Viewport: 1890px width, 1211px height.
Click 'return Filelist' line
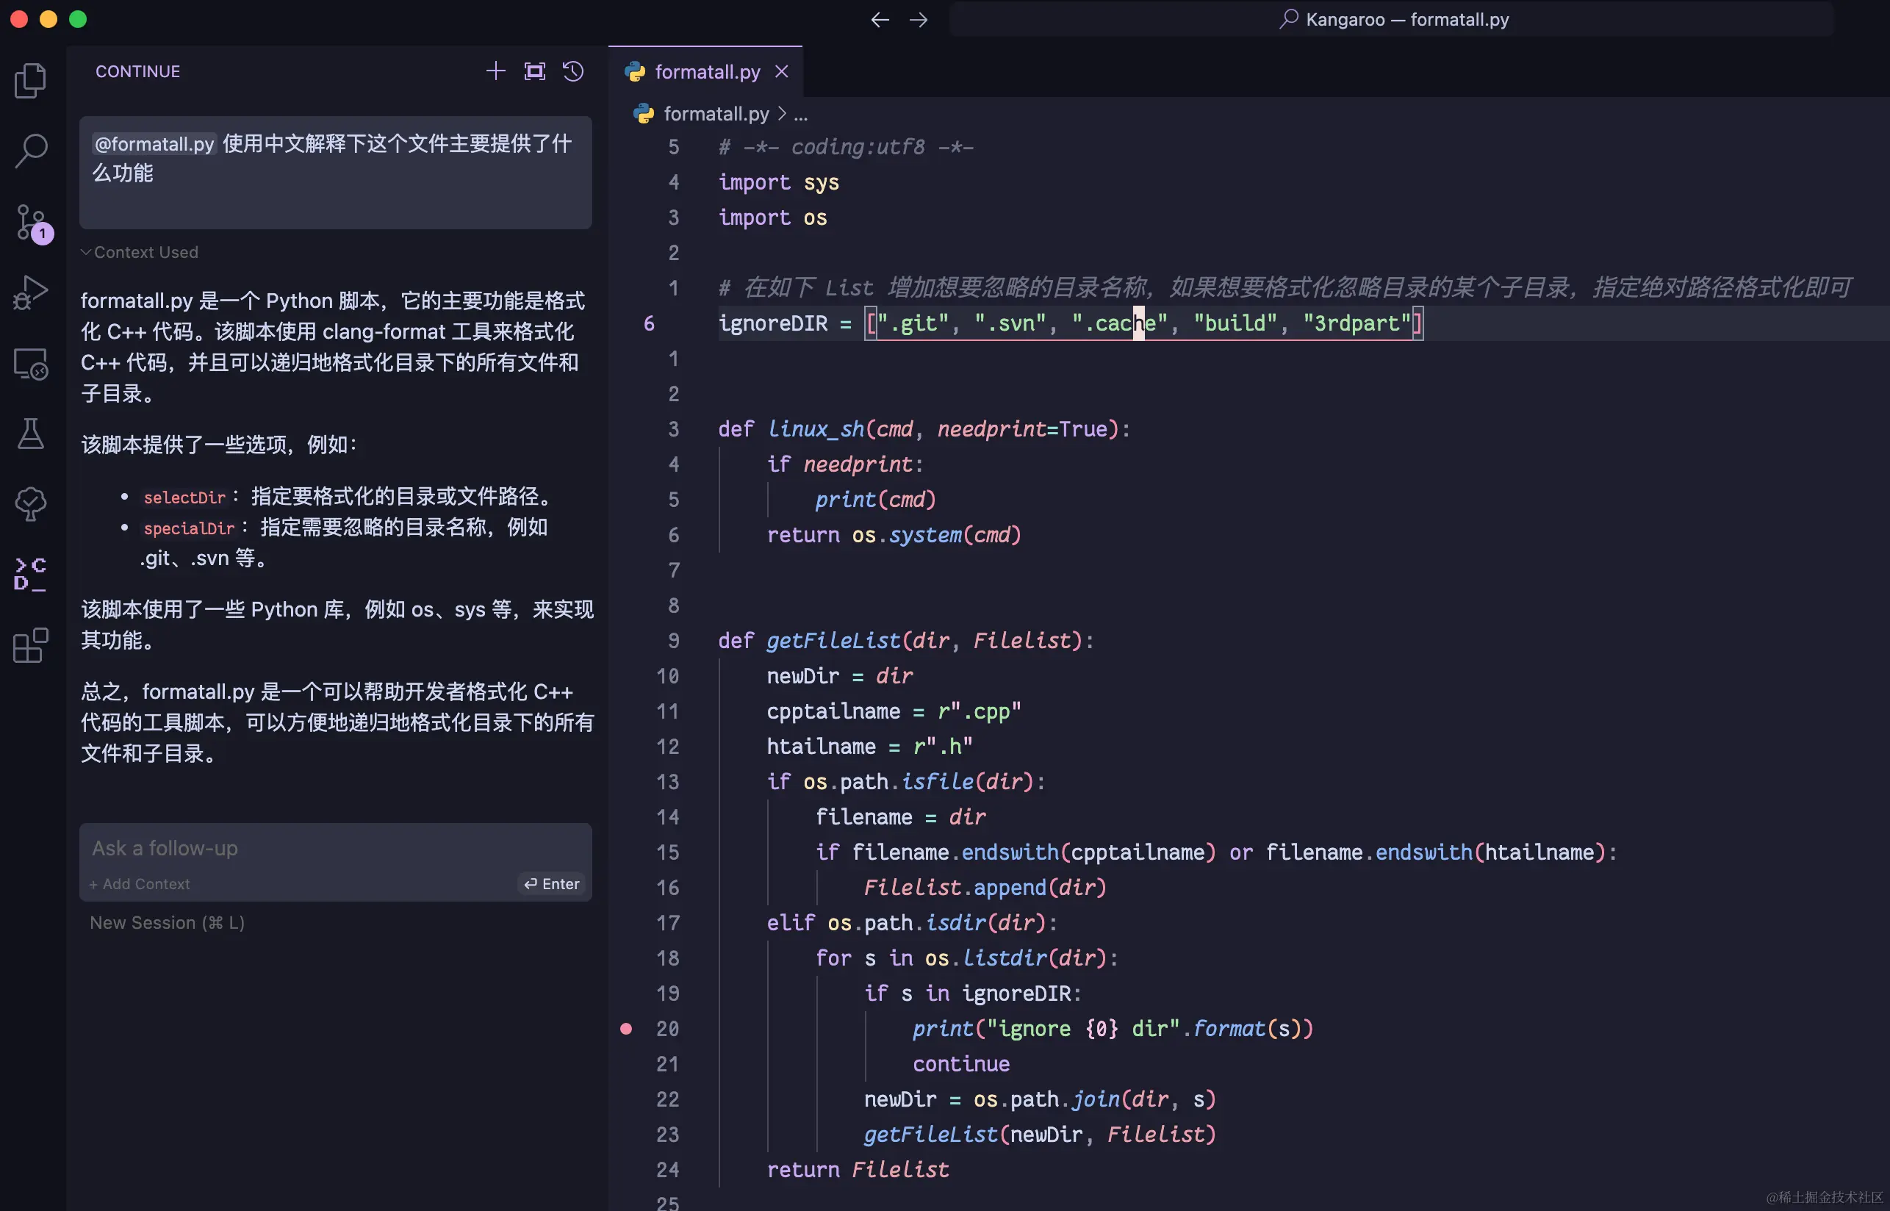click(858, 1169)
